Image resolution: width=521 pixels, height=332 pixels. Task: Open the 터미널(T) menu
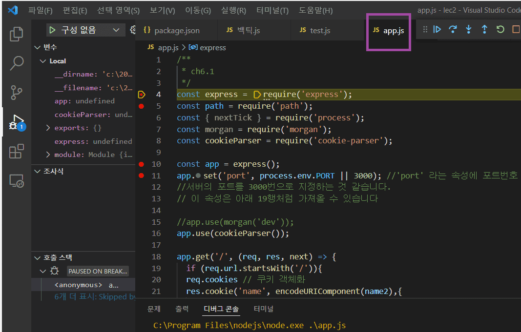pos(272,10)
